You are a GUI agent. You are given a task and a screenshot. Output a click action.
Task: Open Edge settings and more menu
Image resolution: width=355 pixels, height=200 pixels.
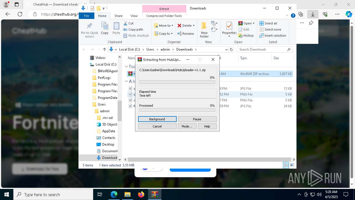point(337,14)
